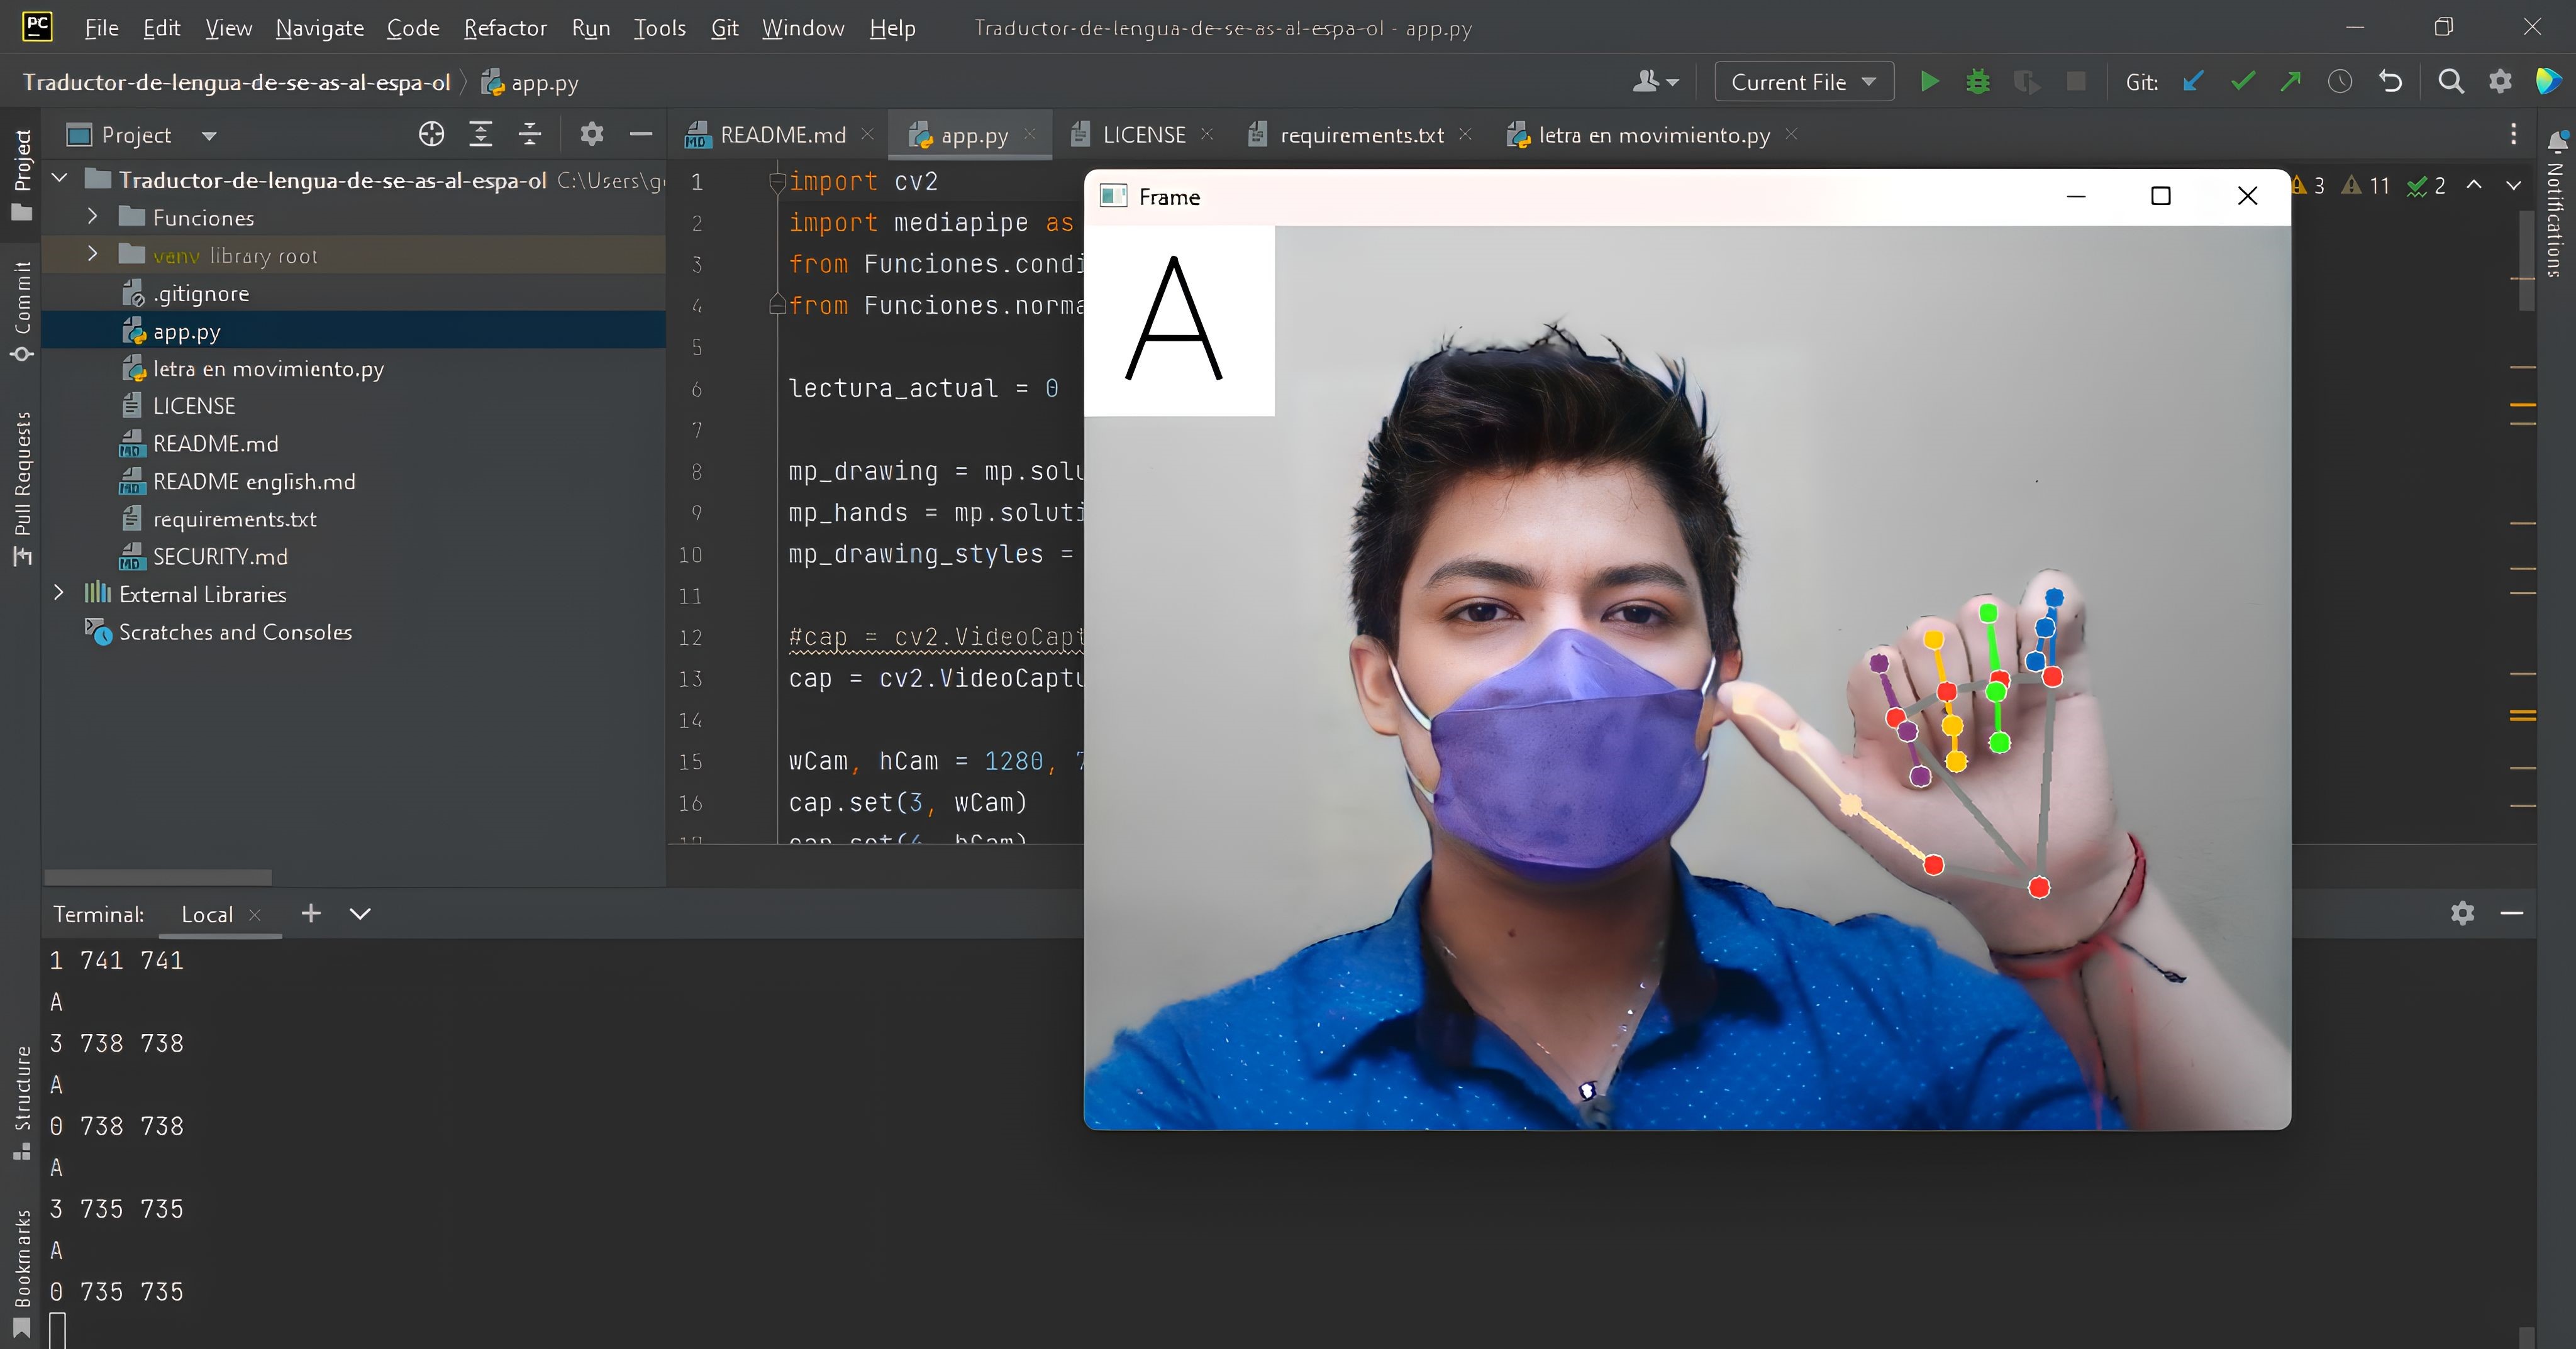Open the Tools menu
Viewport: 2576px width, 1349px height.
(x=660, y=27)
